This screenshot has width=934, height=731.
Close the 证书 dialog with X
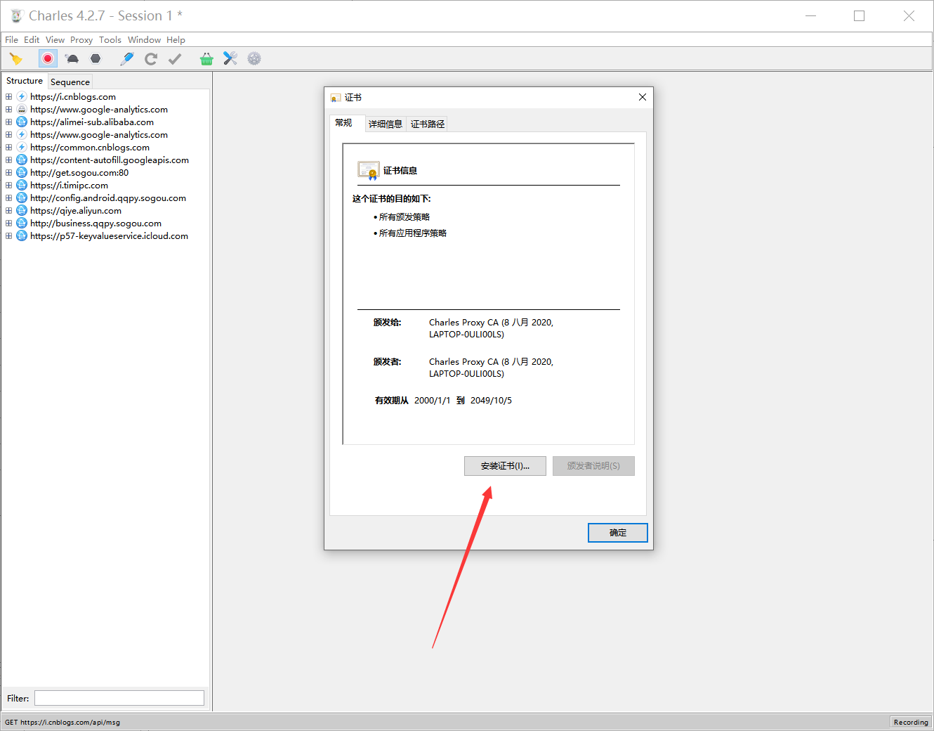(x=643, y=97)
